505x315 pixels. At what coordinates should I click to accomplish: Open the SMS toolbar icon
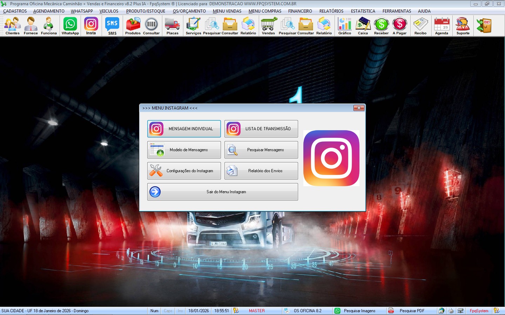(112, 26)
